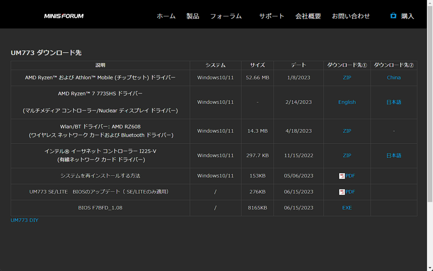
Task: Download ZIP for AMD chipset driver
Action: pos(347,78)
